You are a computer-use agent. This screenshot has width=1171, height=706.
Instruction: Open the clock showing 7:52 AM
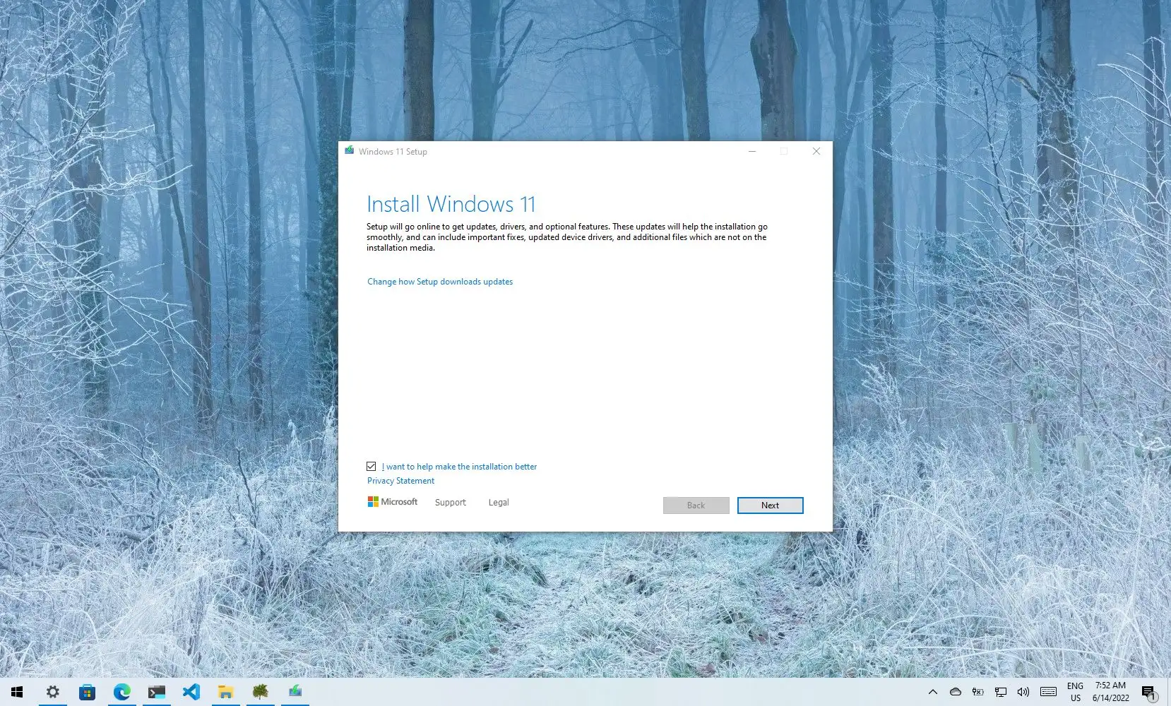[1111, 692]
